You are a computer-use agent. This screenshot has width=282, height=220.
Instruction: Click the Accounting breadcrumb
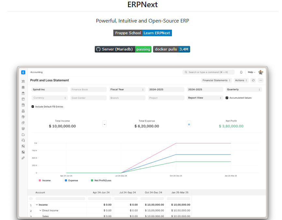(36, 72)
